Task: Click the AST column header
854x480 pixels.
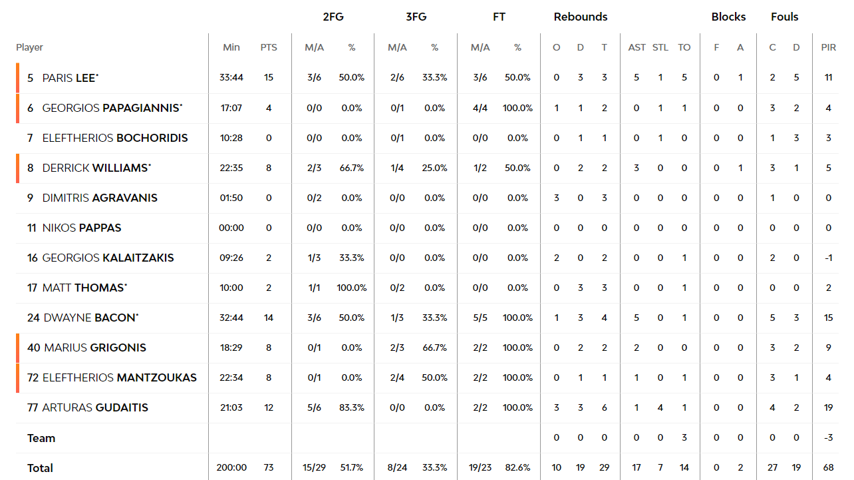Action: tap(637, 47)
